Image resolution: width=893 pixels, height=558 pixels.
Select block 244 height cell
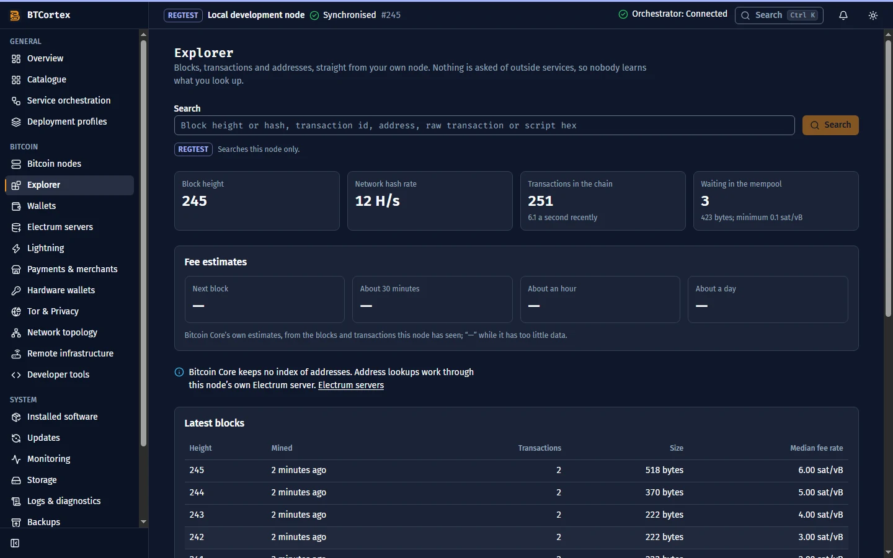coord(197,492)
